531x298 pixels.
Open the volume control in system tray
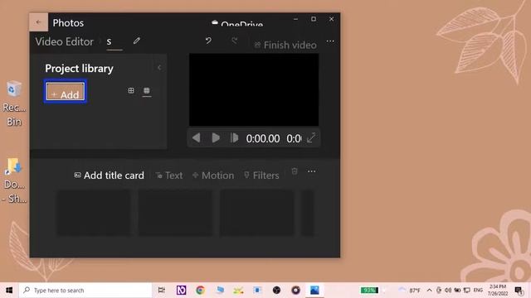tap(448, 291)
